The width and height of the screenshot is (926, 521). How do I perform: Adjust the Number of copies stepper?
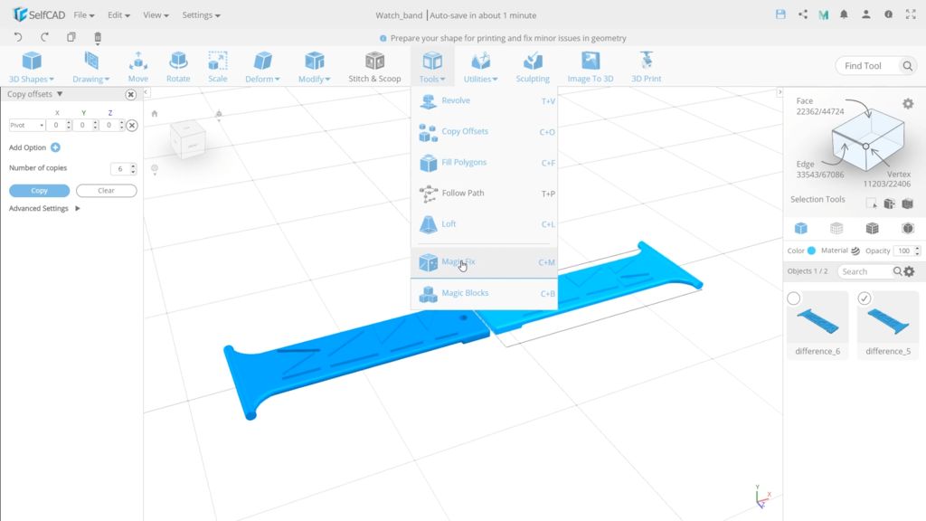133,168
